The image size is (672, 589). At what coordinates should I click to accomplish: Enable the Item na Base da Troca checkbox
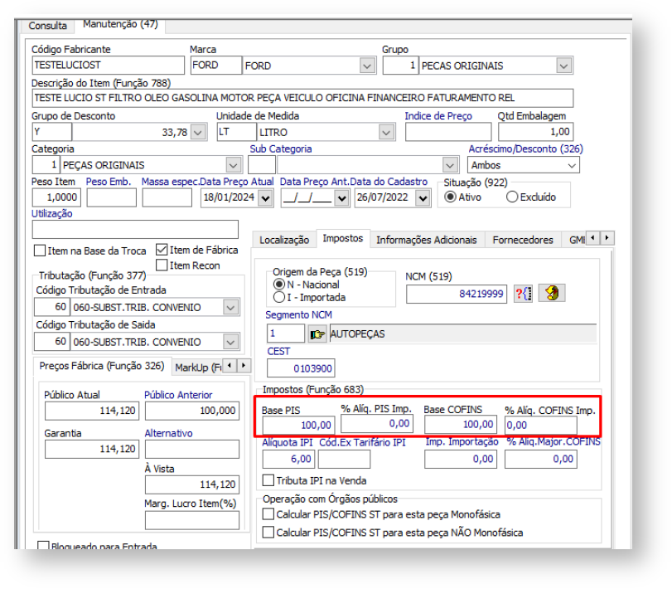click(40, 251)
